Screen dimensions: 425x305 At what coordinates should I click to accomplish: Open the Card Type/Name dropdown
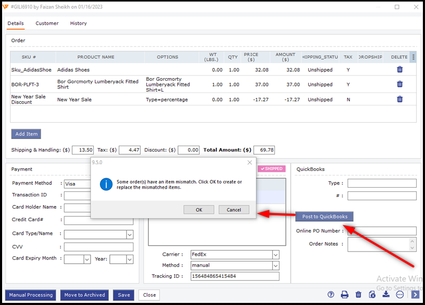[129, 234]
